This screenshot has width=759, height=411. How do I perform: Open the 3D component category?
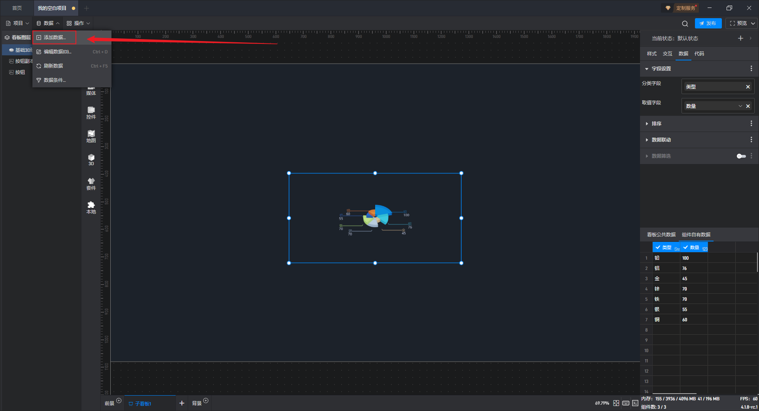tap(91, 160)
